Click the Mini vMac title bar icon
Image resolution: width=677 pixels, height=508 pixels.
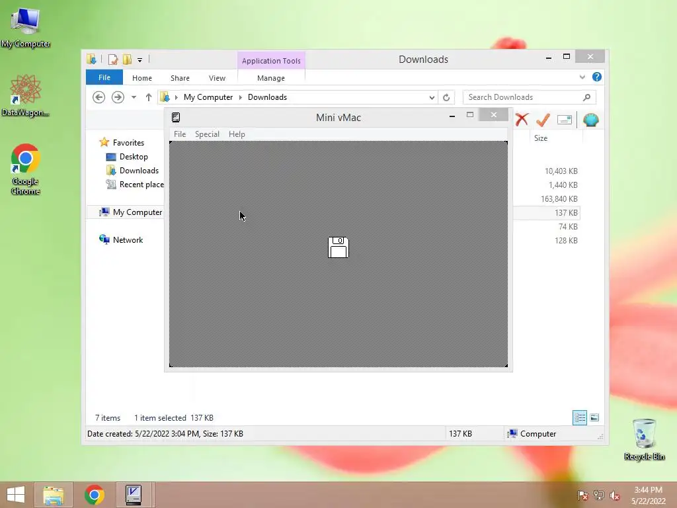coord(176,118)
